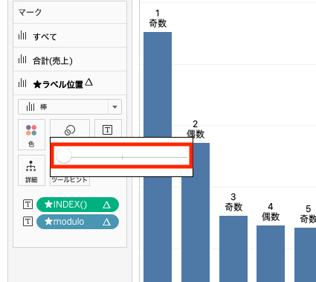
Task: Click the delta triangle on ★modulo pill
Action: point(107,222)
